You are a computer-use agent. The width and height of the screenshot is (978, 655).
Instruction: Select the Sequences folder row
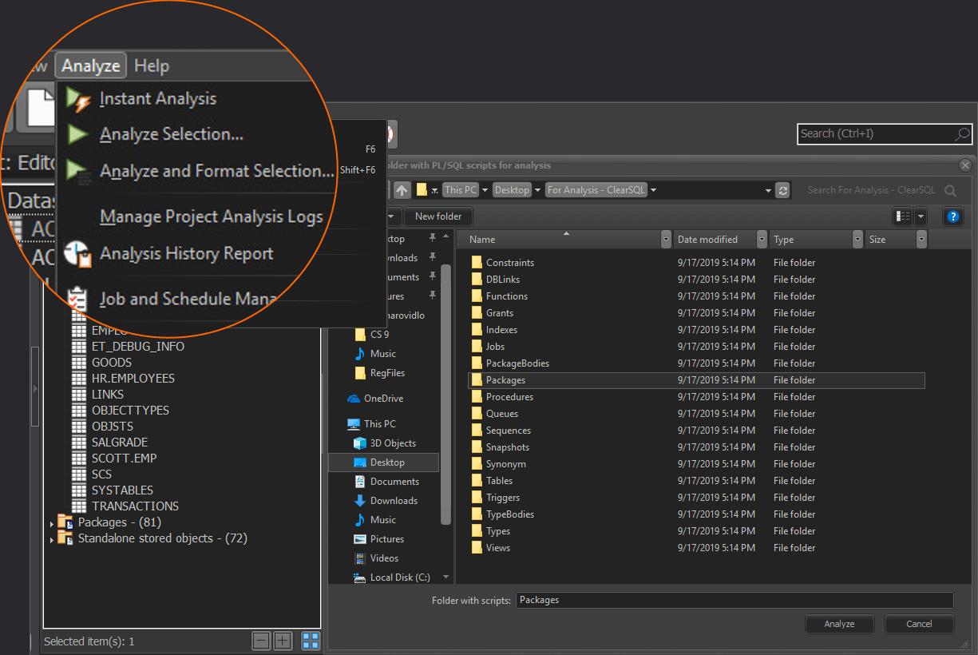[x=696, y=431]
